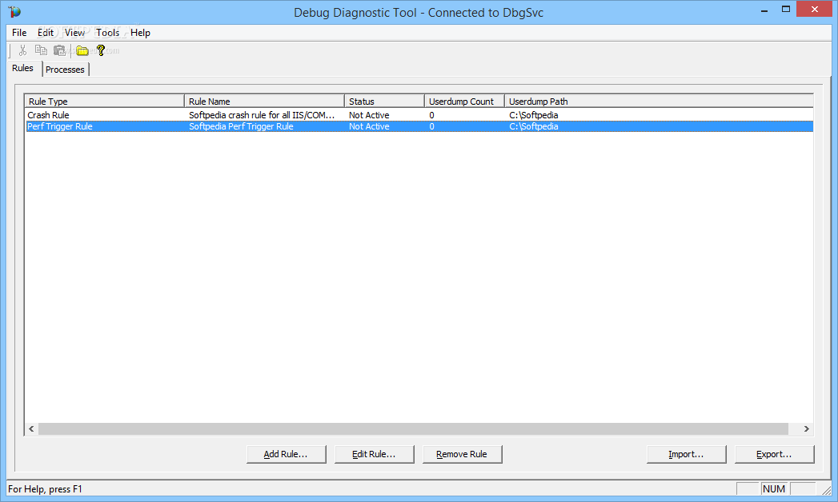
Task: Click 'For Help, press F1' status text
Action: 46,488
